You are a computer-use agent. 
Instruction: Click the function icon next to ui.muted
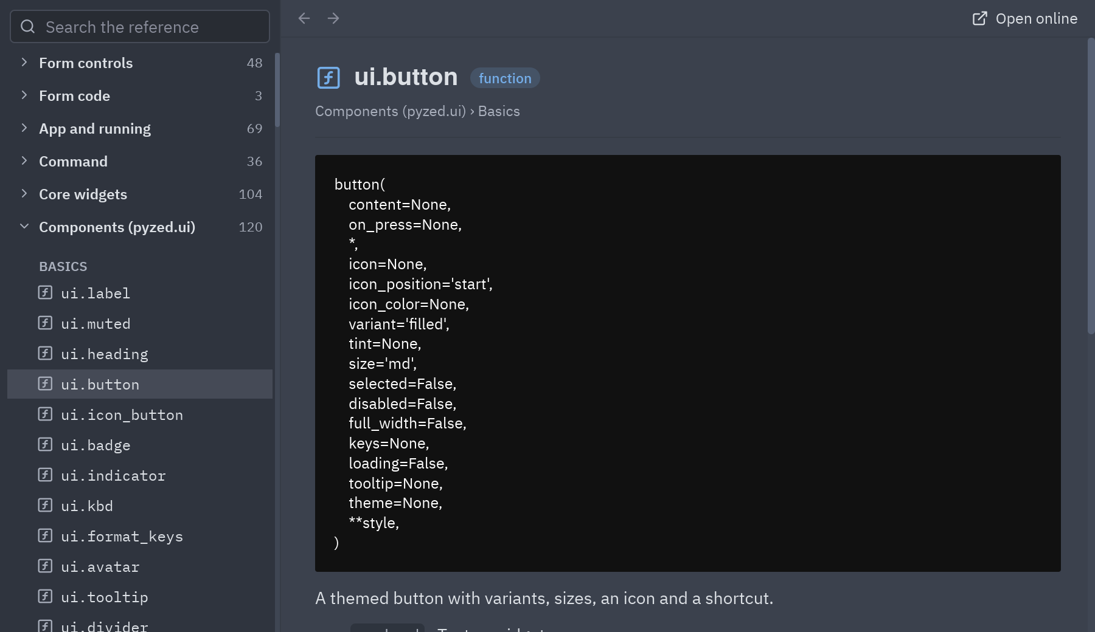(45, 323)
